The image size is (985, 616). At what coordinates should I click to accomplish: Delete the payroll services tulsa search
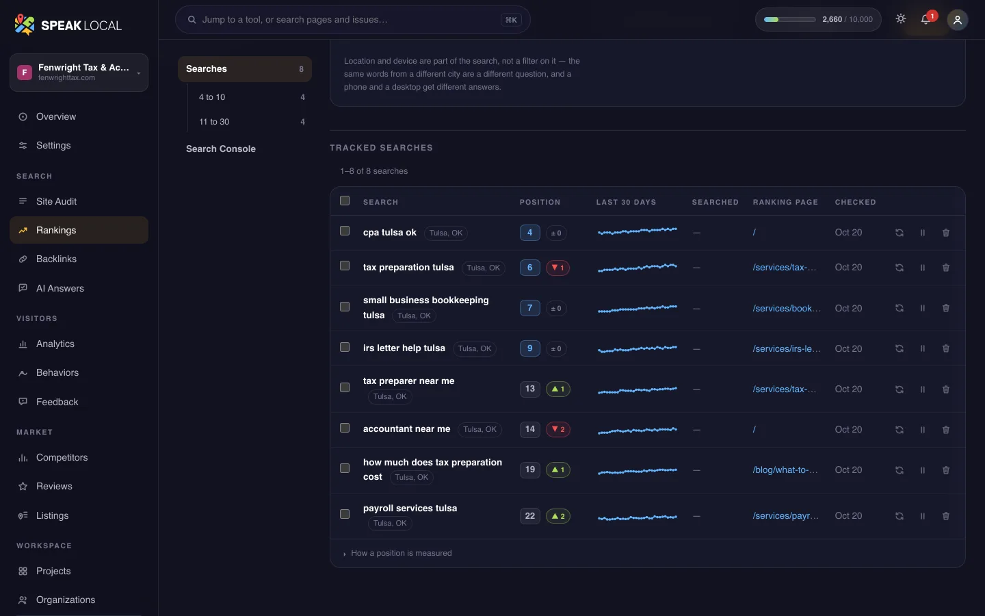click(946, 516)
